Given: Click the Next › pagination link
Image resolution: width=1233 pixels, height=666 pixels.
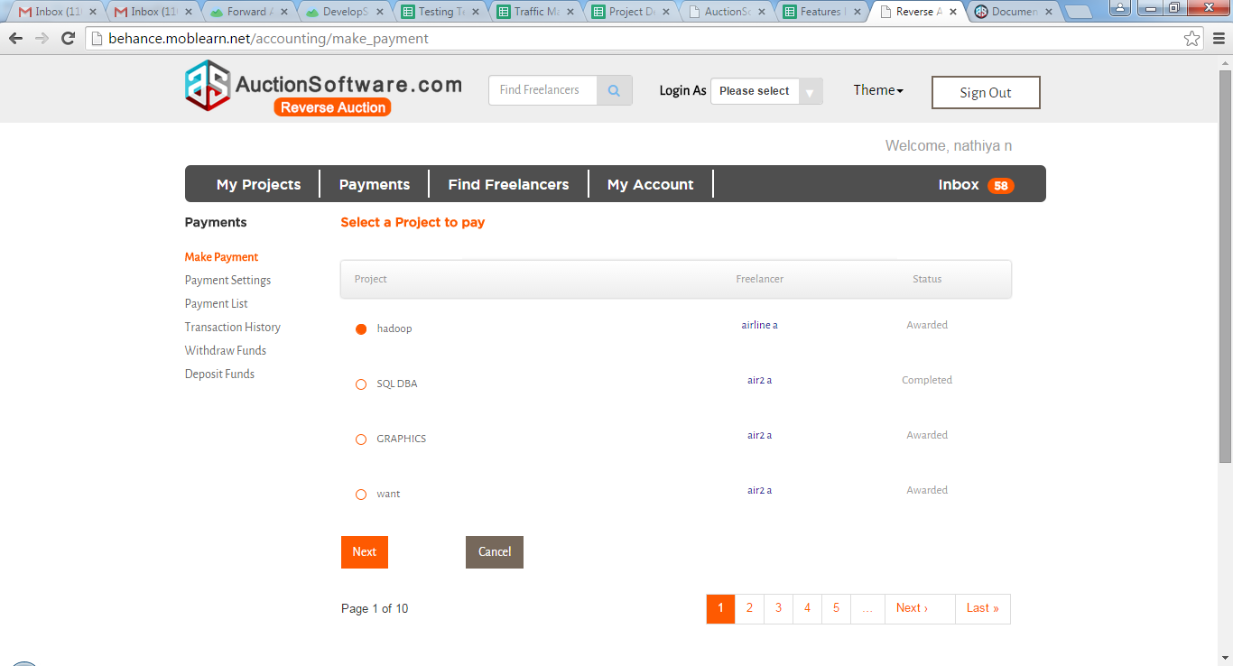Looking at the screenshot, I should (x=920, y=608).
